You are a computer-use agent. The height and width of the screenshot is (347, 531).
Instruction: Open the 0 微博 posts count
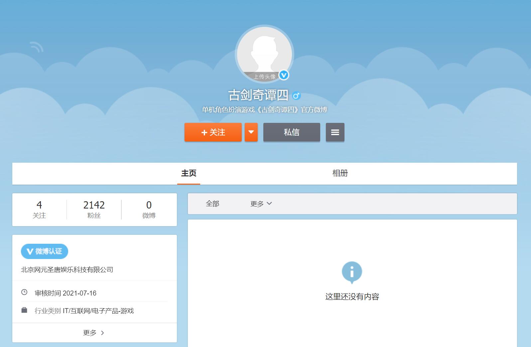click(x=149, y=210)
